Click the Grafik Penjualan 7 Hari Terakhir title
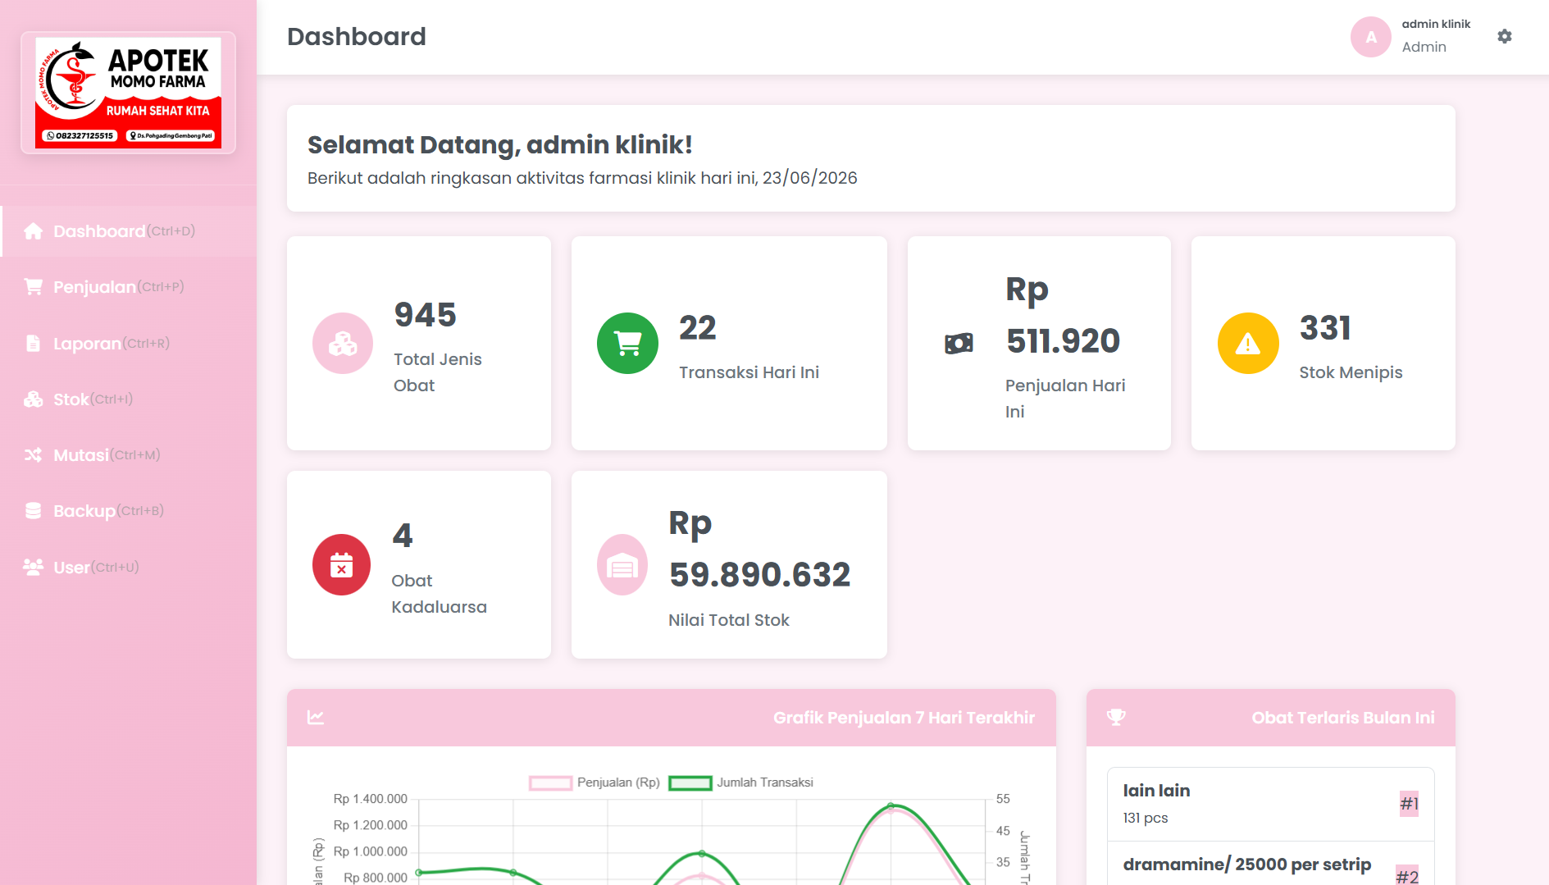 pyautogui.click(x=904, y=718)
